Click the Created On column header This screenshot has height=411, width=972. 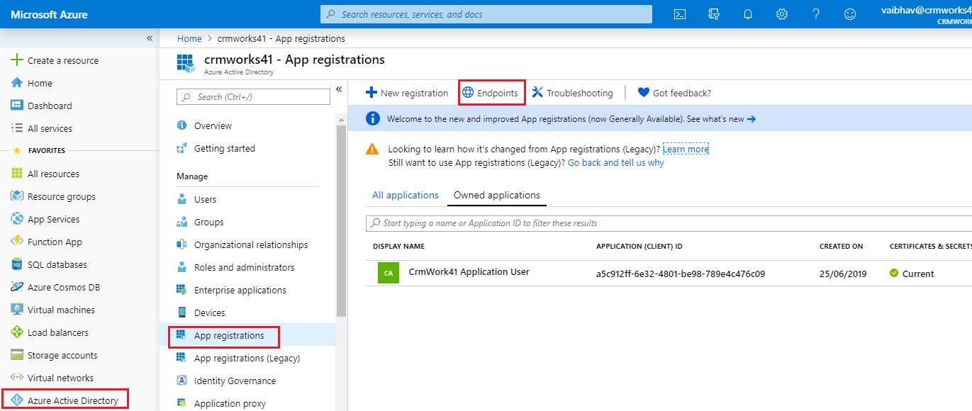tap(841, 247)
